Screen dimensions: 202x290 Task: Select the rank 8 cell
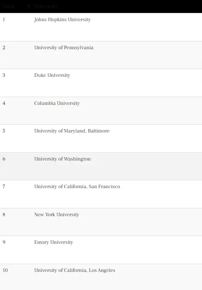(4, 214)
